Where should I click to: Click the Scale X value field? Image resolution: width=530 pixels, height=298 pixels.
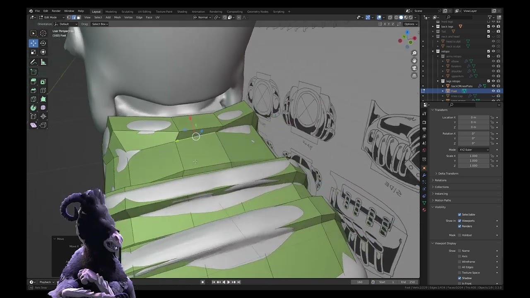pyautogui.click(x=473, y=156)
